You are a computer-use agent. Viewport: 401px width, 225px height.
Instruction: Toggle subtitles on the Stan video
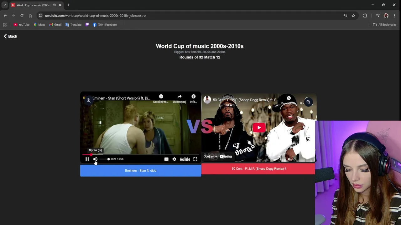166,159
